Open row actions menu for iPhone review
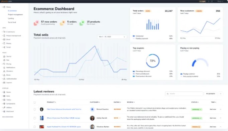This screenshot has height=131, width=228. click(x=221, y=118)
